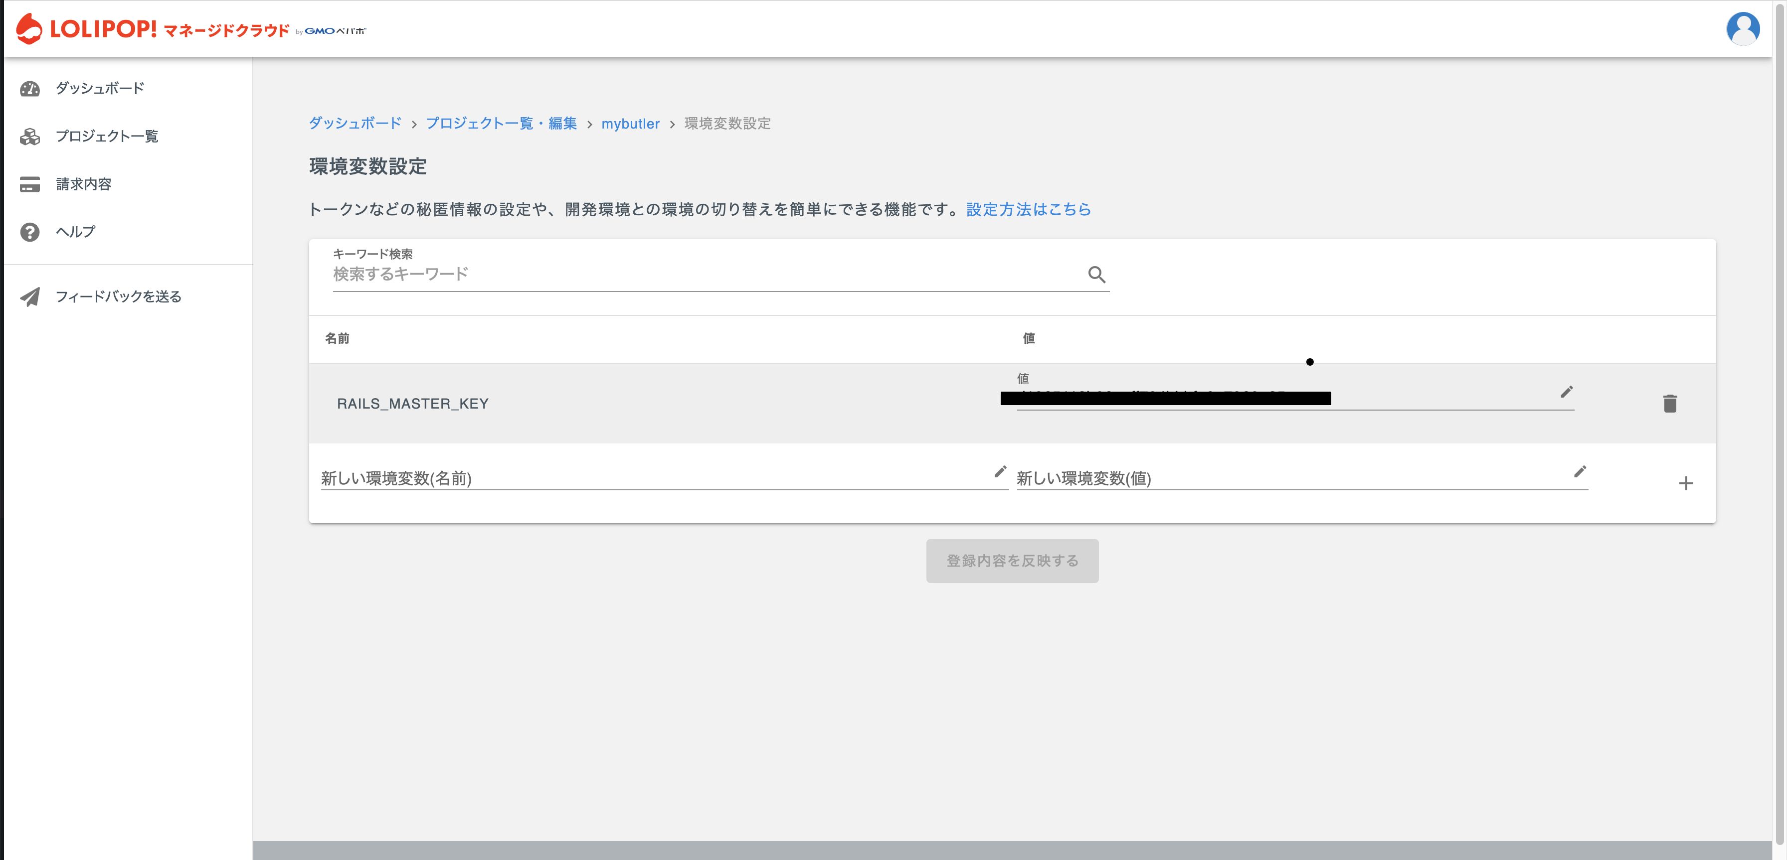Open 請求内容 in sidebar menu
The image size is (1787, 860).
[x=83, y=184]
